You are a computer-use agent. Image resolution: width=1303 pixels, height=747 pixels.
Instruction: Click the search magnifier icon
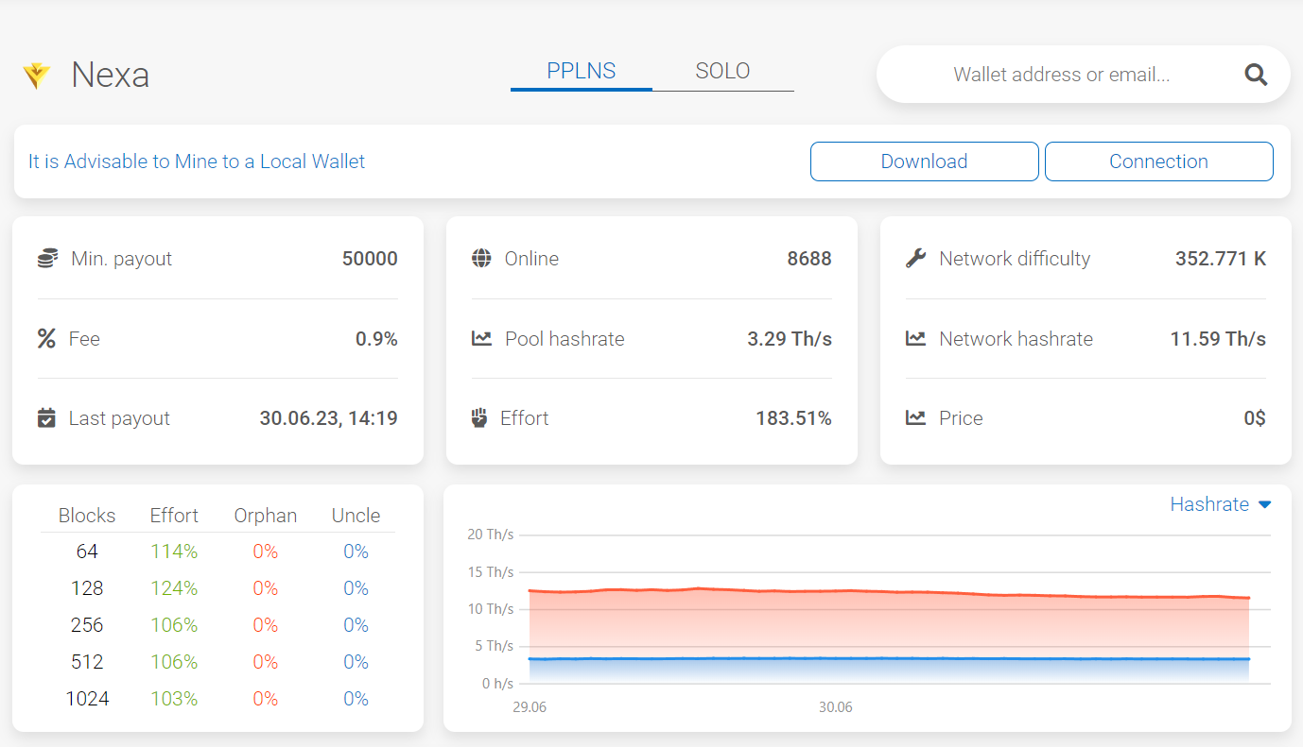point(1255,74)
